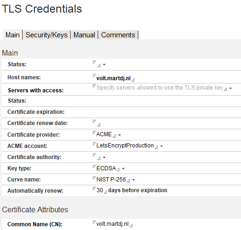Click the Certificate renew date field

point(96,123)
